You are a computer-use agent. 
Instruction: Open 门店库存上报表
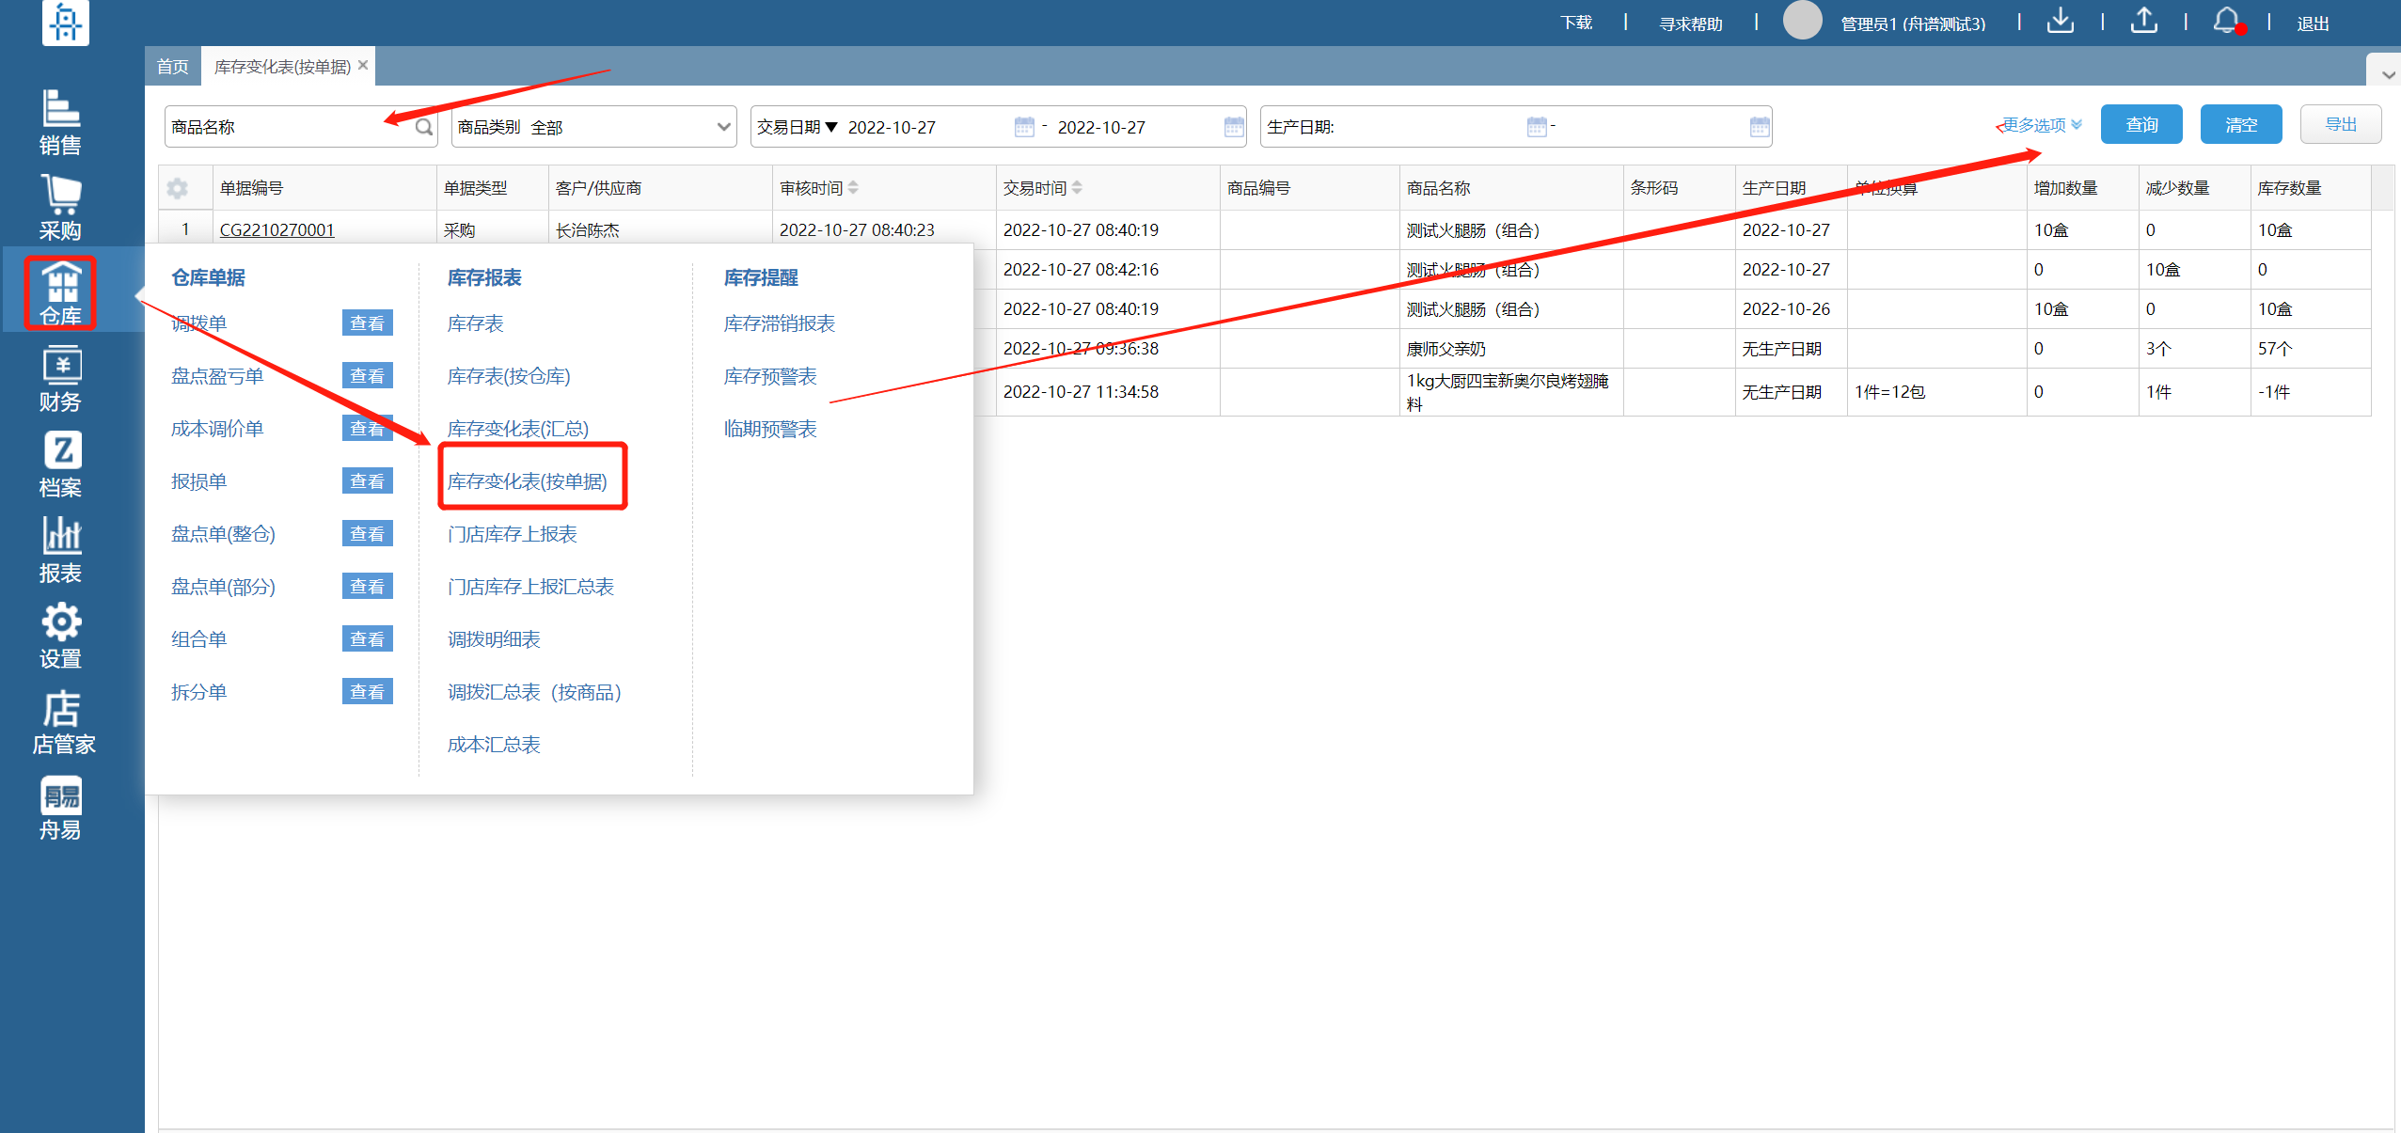pos(513,534)
